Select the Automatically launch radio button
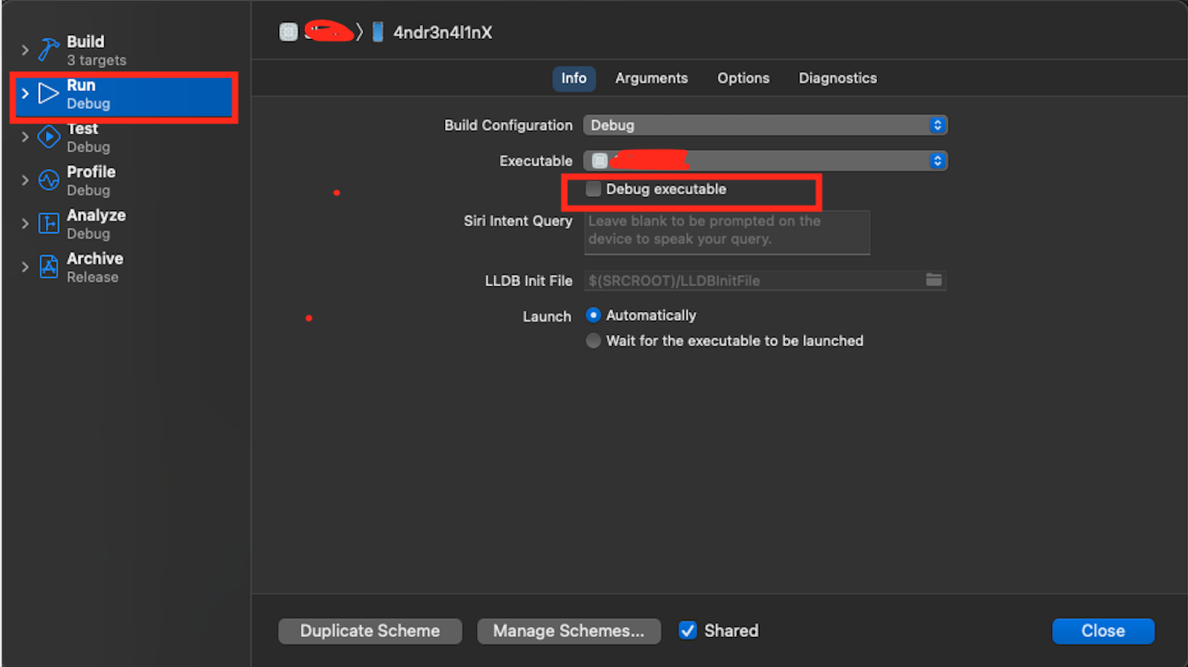The width and height of the screenshot is (1188, 667). pyautogui.click(x=593, y=315)
